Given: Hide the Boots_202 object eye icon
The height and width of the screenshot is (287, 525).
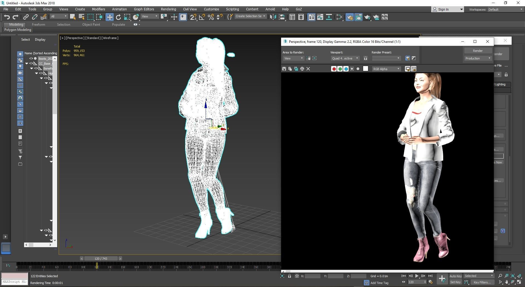Looking at the screenshot, I should [31, 58].
